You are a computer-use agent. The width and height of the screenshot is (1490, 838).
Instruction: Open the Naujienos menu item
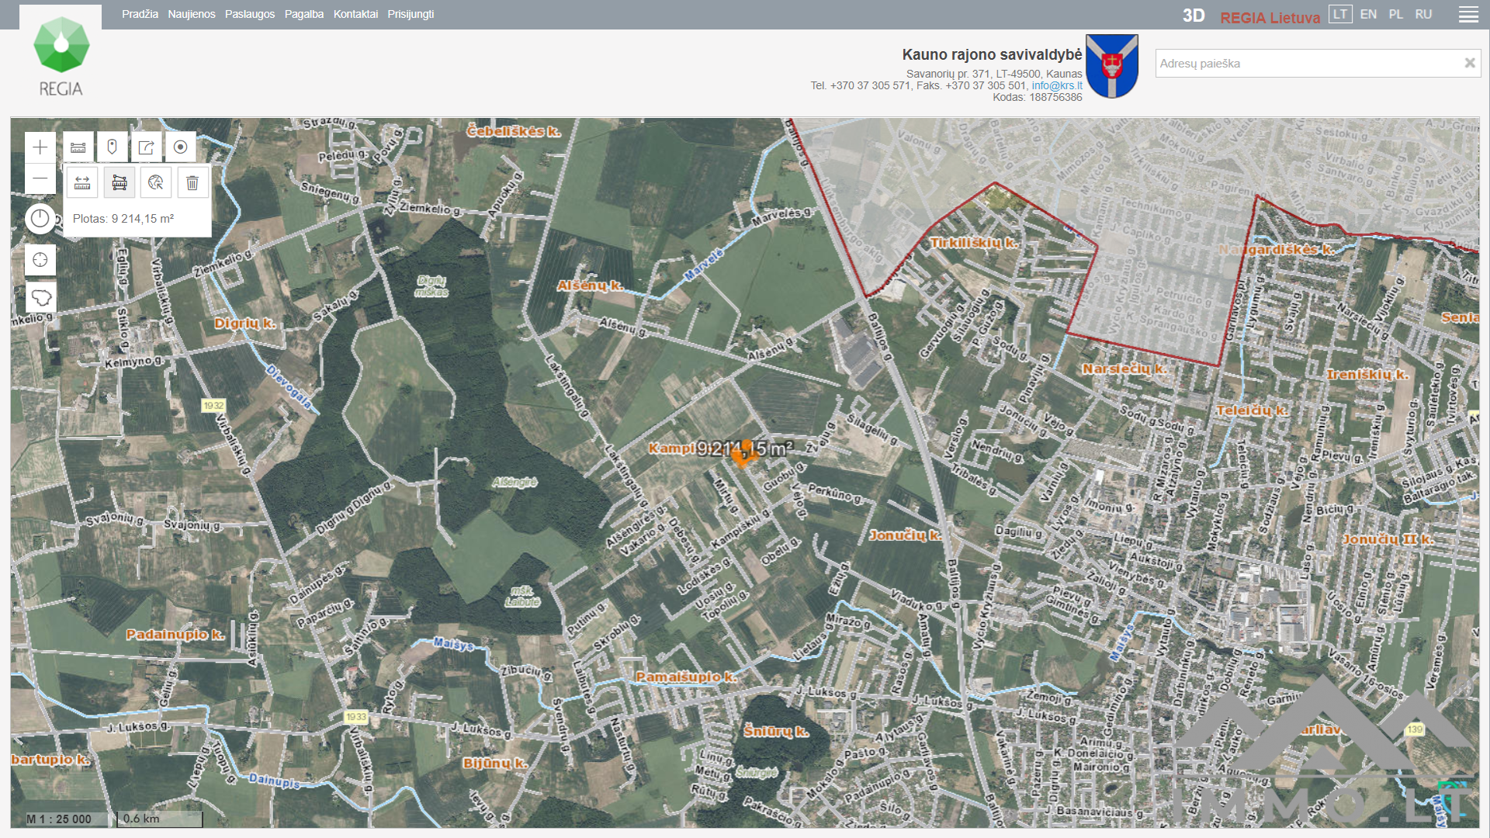pyautogui.click(x=192, y=14)
